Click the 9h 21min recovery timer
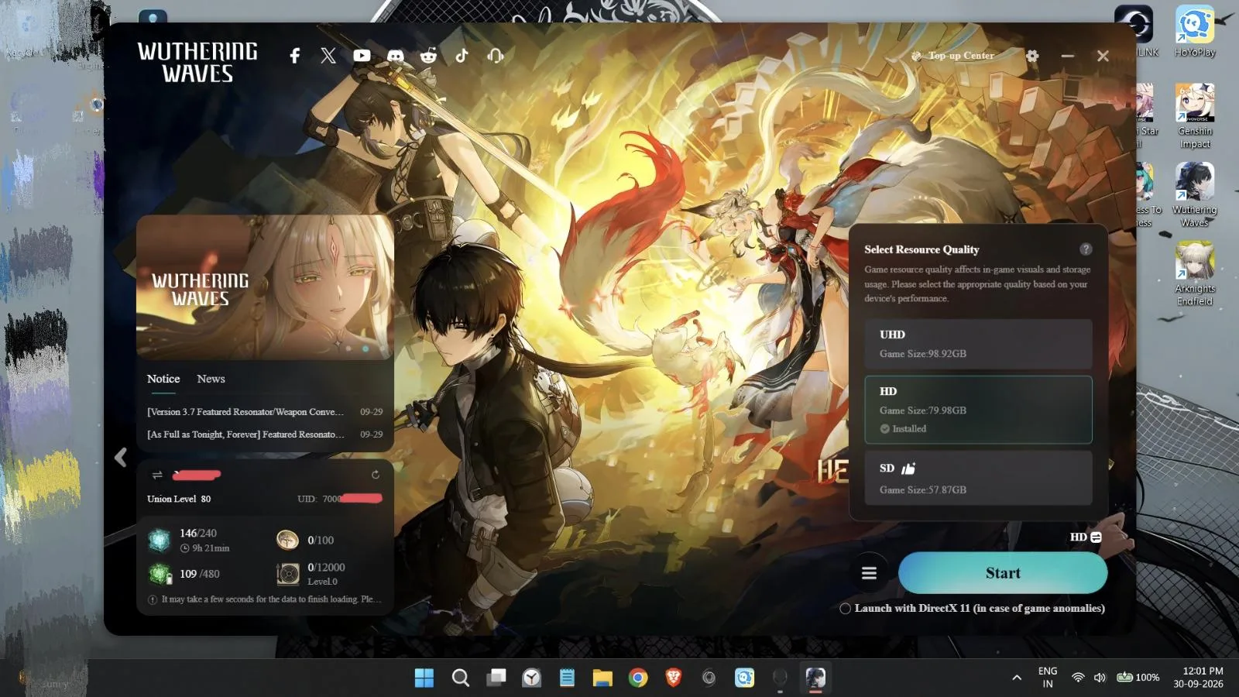1239x697 pixels. [x=205, y=548]
